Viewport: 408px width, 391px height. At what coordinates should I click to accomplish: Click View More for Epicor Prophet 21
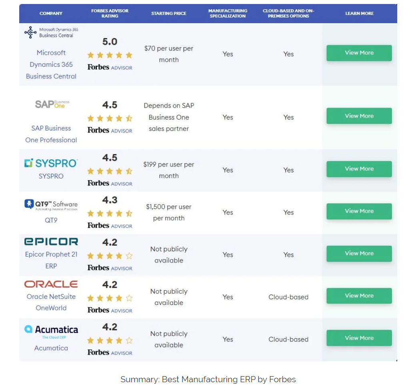tap(359, 253)
